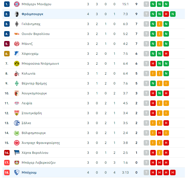The image size is (186, 178).
Task: Click the Κολωνία team name
Action: (x=29, y=73)
